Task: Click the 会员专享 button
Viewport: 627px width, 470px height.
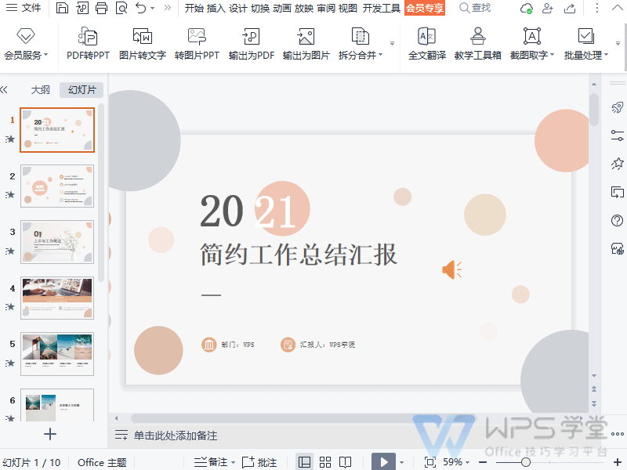Action: pos(424,9)
